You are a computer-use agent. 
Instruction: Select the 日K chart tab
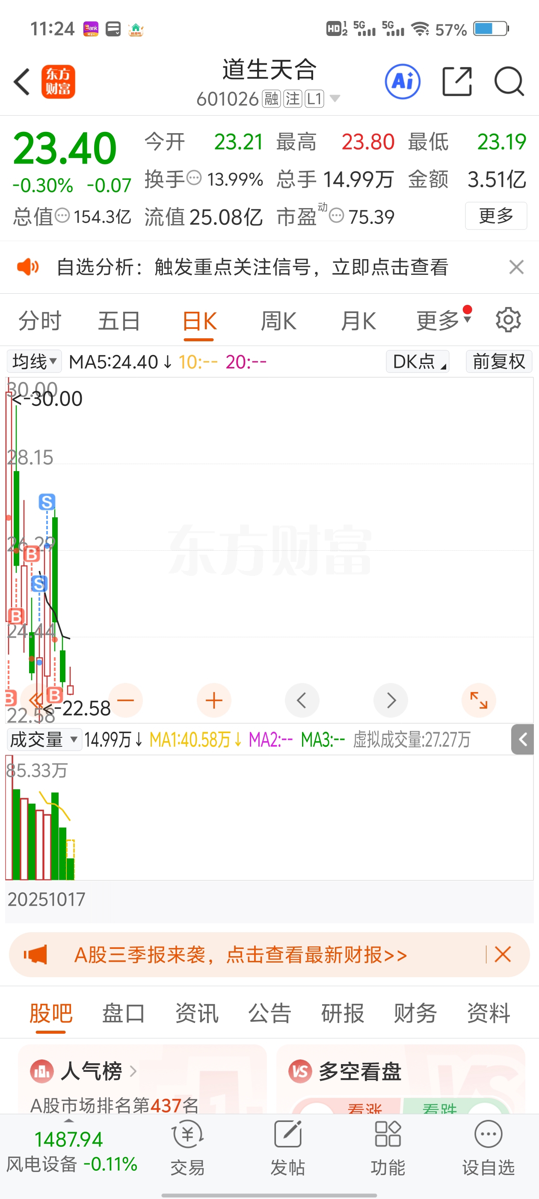point(199,321)
